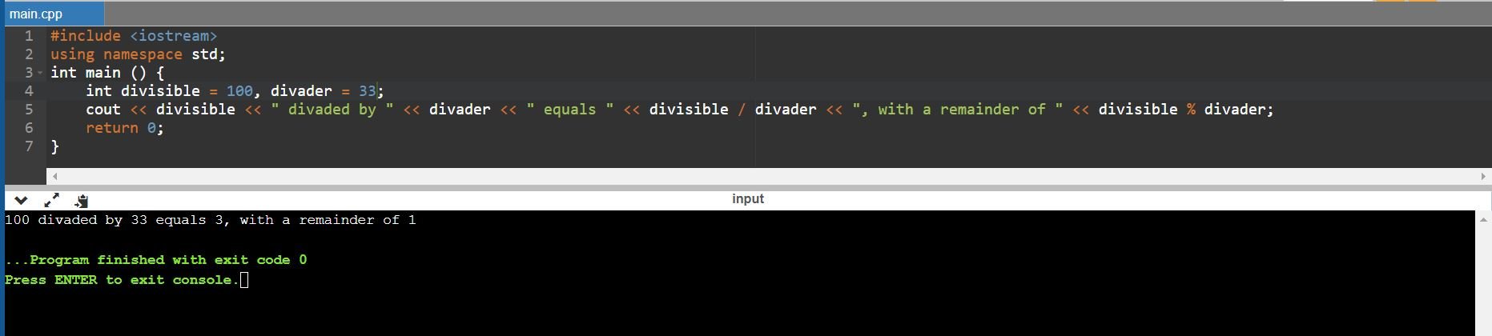
Task: Click the program output line in console
Action: [210, 220]
